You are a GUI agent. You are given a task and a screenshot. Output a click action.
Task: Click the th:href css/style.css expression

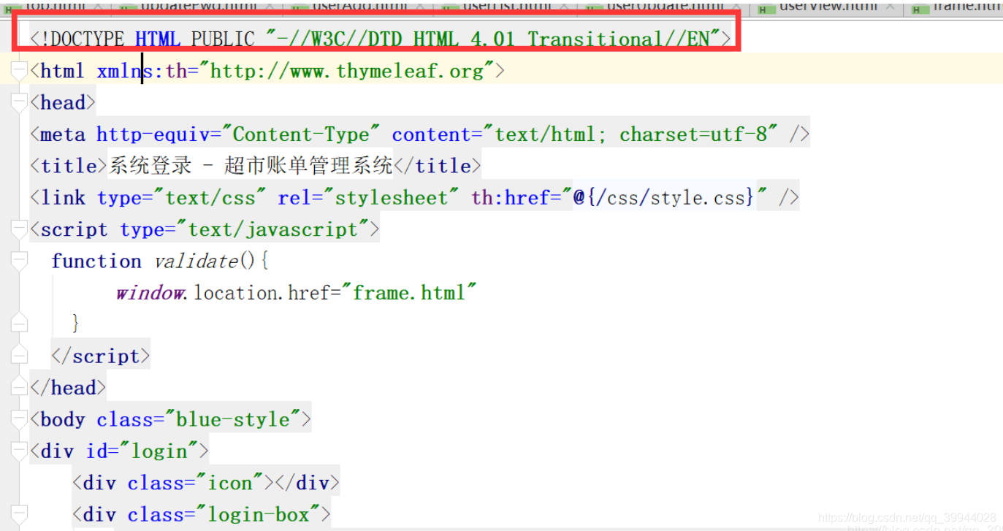[x=663, y=197]
